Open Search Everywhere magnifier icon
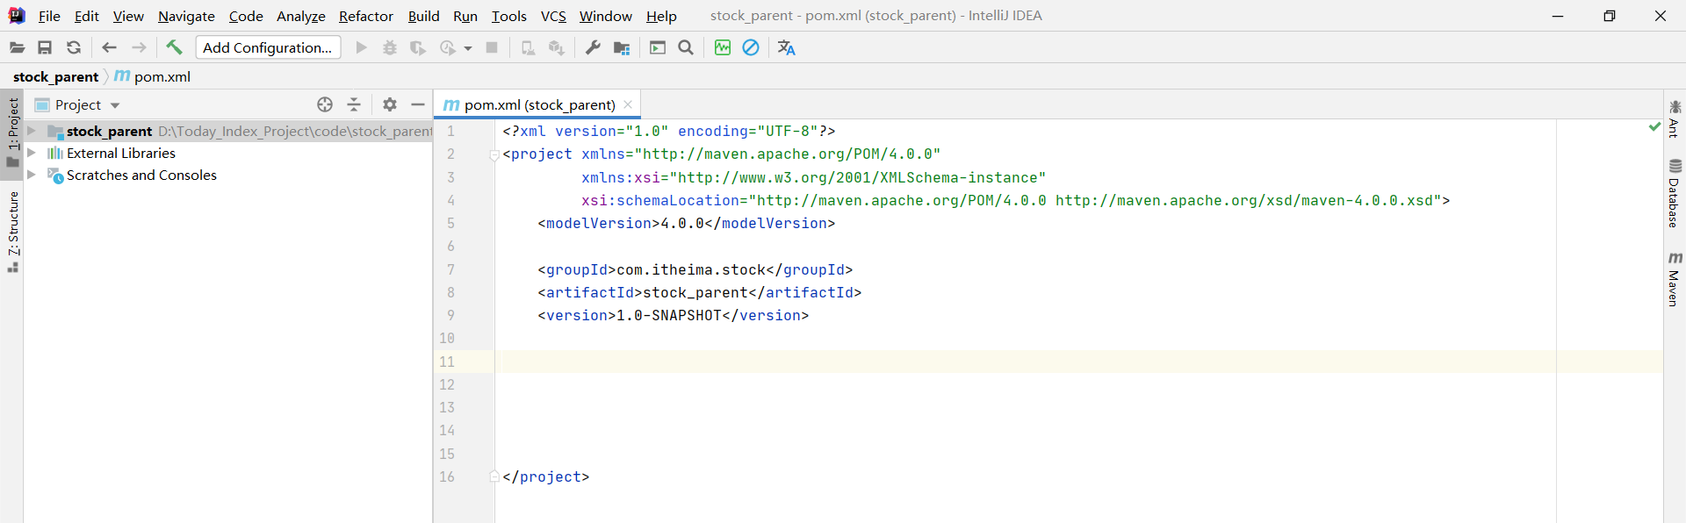The height and width of the screenshot is (523, 1686). (686, 48)
